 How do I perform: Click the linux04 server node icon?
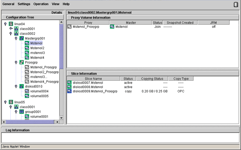point(11,24)
